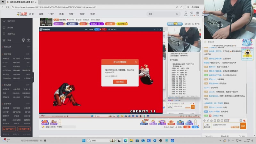Click 我要开播 button in sidebar
This screenshot has height=144, width=256.
coord(24,129)
